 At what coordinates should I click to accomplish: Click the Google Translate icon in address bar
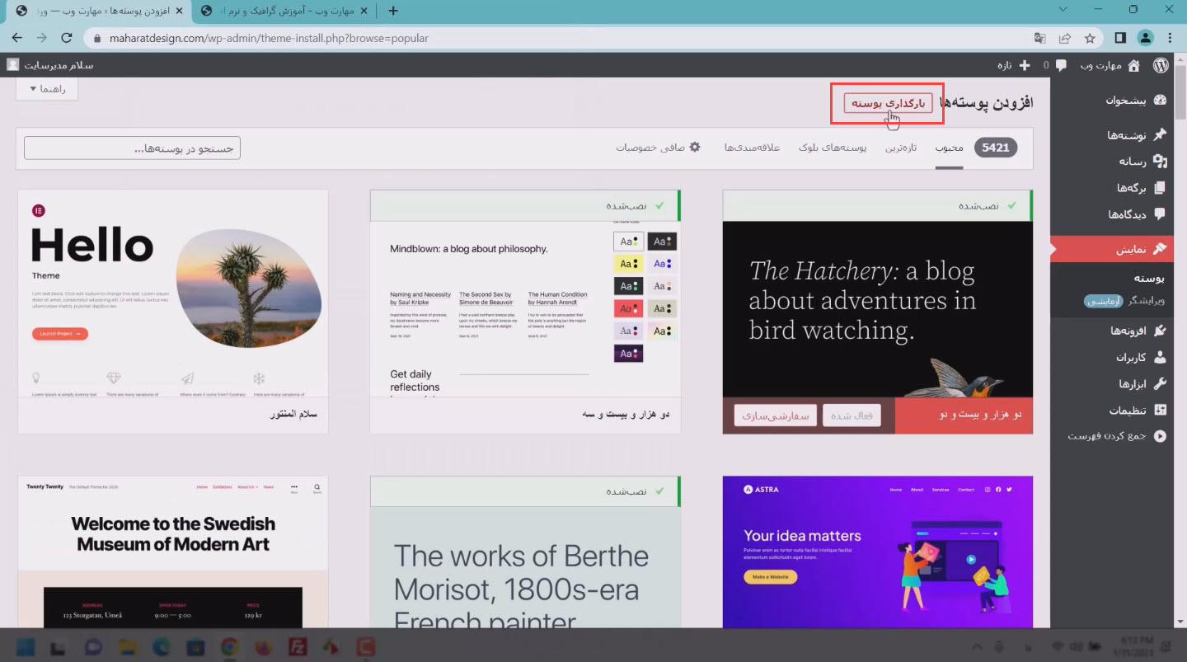[1040, 38]
